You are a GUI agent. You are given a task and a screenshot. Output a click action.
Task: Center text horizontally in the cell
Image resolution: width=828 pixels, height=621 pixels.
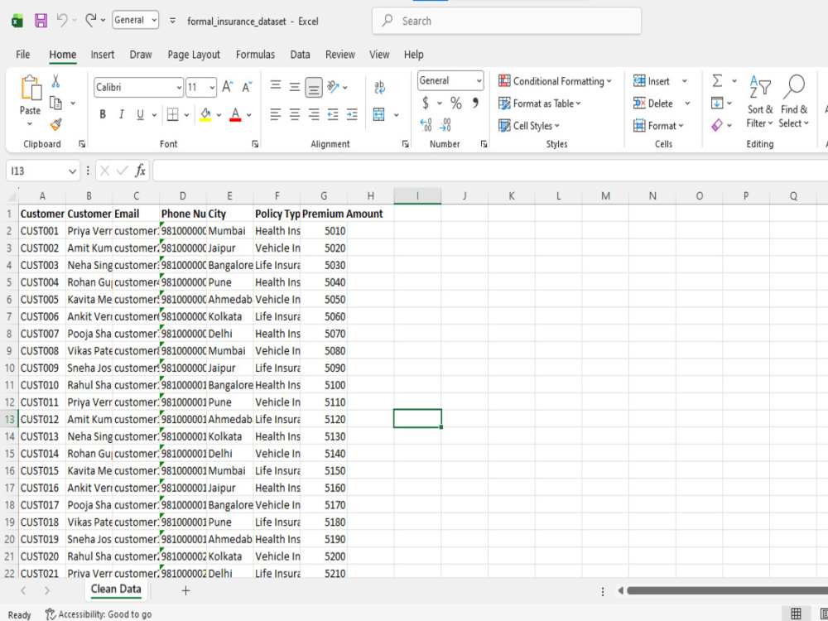tap(295, 114)
